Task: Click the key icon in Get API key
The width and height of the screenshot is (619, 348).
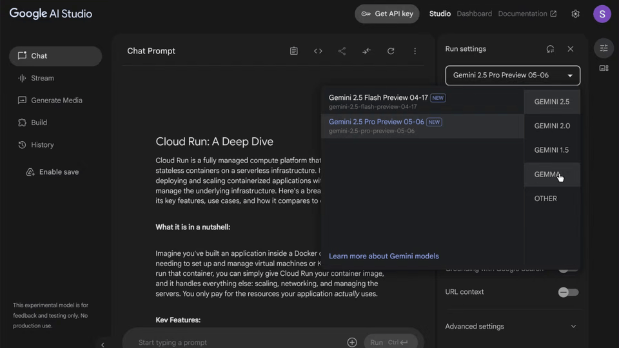Action: click(366, 14)
